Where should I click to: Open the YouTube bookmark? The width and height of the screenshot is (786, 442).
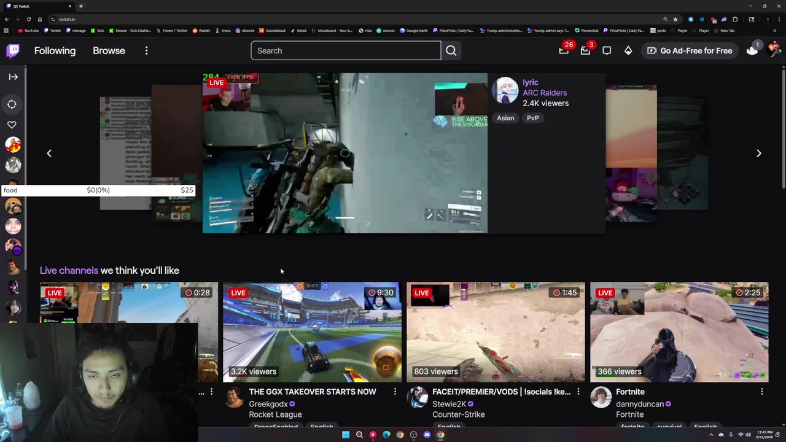click(28, 31)
